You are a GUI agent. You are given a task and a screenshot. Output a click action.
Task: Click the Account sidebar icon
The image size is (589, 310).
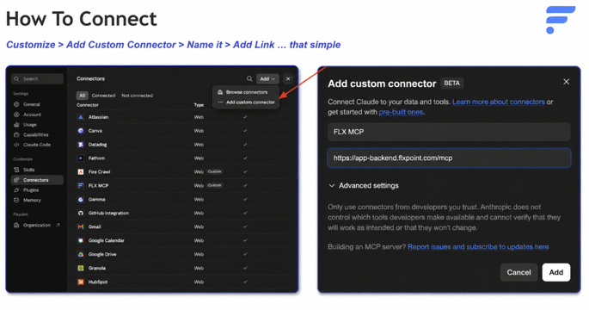[16, 115]
